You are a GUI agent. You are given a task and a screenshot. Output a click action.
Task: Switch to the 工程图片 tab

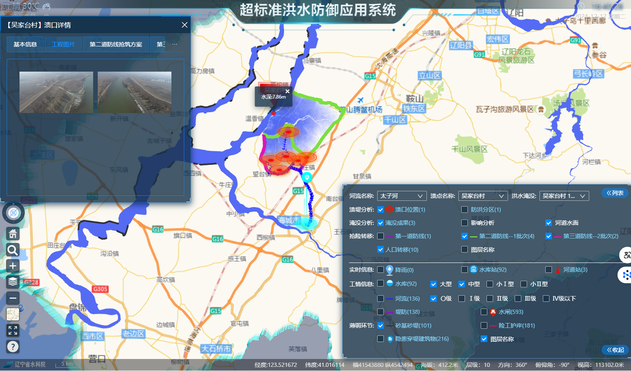click(63, 44)
